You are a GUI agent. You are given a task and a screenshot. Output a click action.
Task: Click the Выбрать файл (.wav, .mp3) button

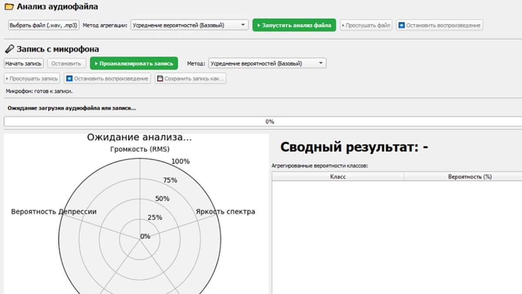click(43, 25)
